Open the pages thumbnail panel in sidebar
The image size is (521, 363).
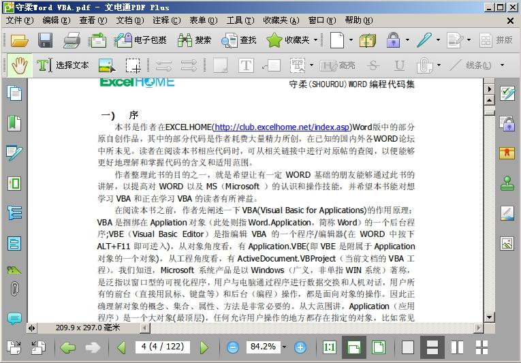(14, 93)
